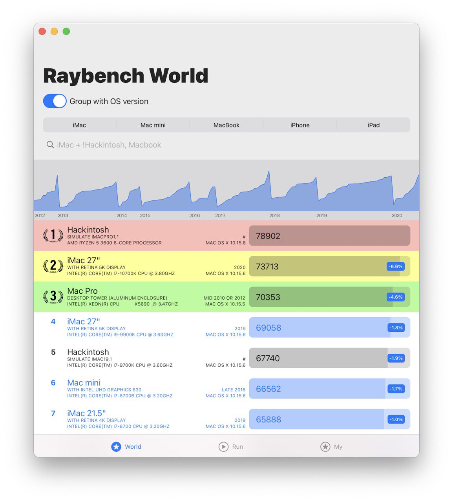The width and height of the screenshot is (453, 502).
Task: Click WITH RETINA 4K DISPLAY text
Action: click(x=97, y=420)
